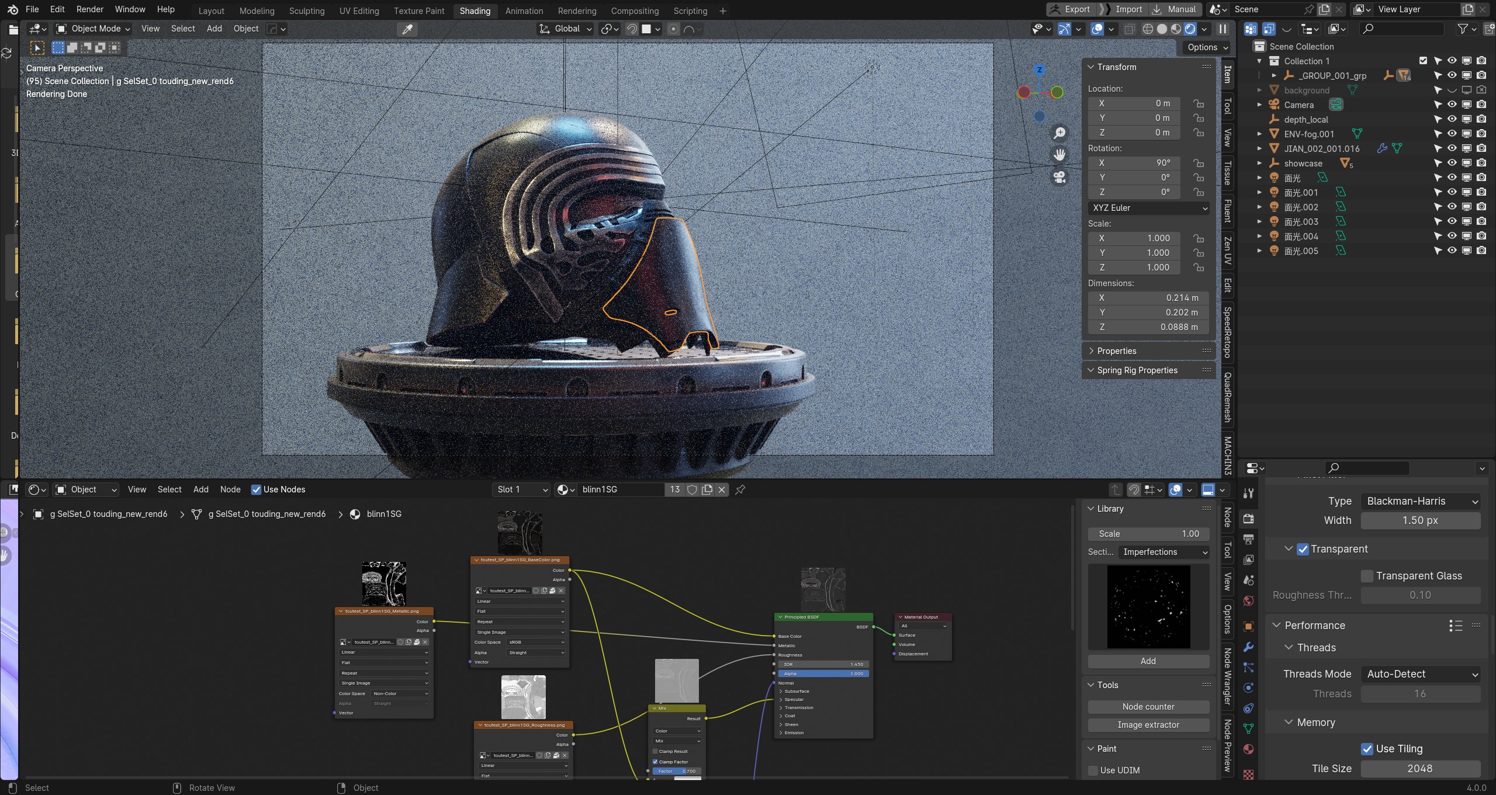Enable the Transparent Glass checkbox
The height and width of the screenshot is (795, 1496).
1367,576
